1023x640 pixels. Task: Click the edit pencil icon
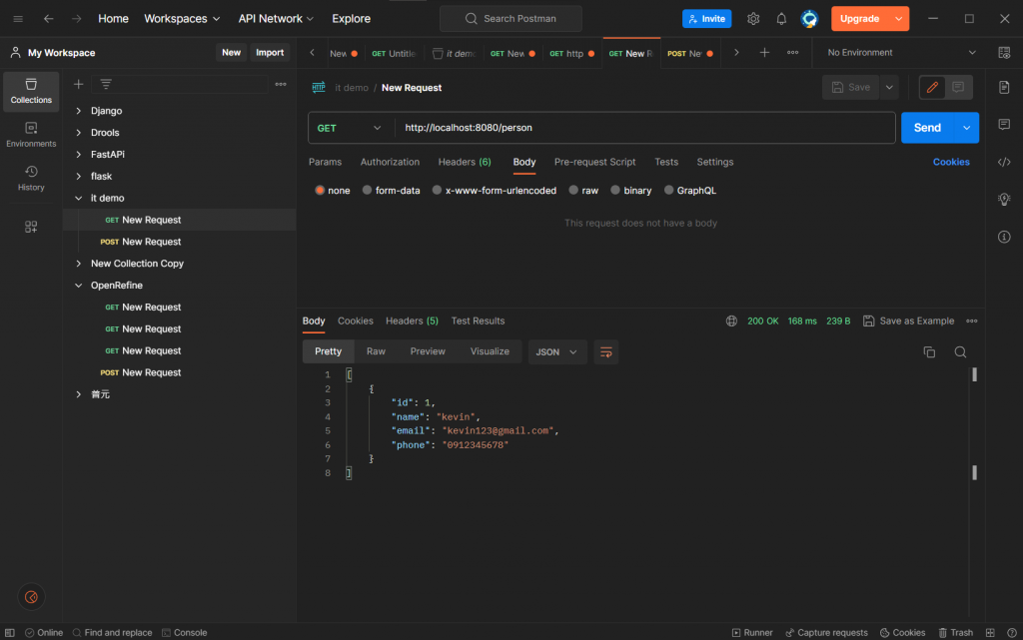pos(932,87)
